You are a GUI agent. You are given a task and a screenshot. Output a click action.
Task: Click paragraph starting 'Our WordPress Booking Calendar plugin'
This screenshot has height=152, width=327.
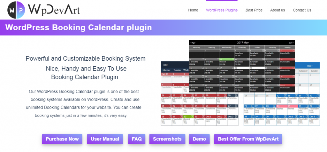tap(84, 103)
